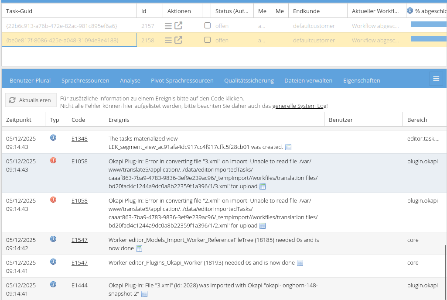Screen dimensions: 447x300
Task: Open the blue panel hamburger menu
Action: point(436,79)
